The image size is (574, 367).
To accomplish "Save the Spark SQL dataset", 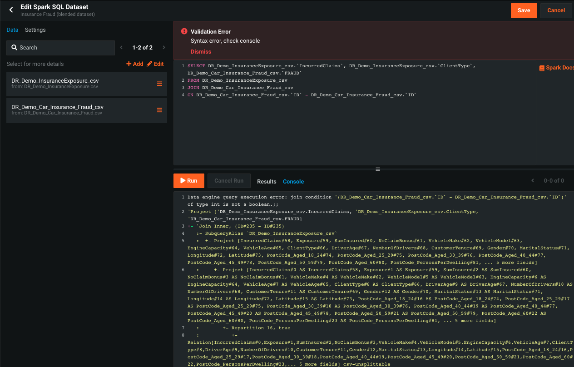I will pyautogui.click(x=524, y=10).
